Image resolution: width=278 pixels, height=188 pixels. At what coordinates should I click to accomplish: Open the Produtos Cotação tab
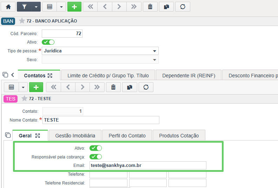(179, 136)
